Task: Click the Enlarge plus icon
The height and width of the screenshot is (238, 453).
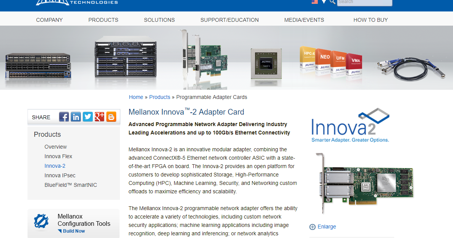Action: click(x=312, y=227)
